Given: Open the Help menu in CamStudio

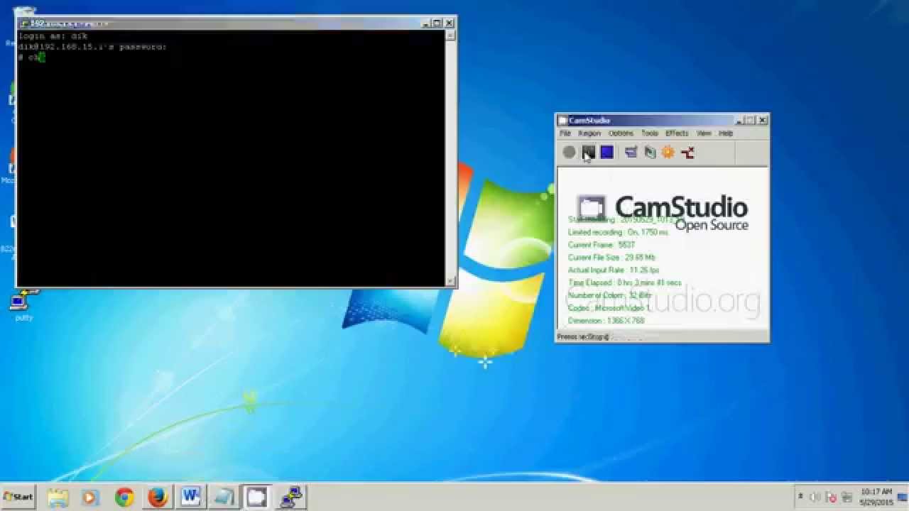Looking at the screenshot, I should 726,133.
